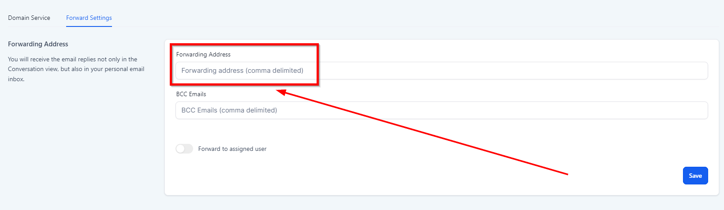The image size is (724, 210).
Task: Click the "Forward to assigned user" label text
Action: [x=232, y=149]
